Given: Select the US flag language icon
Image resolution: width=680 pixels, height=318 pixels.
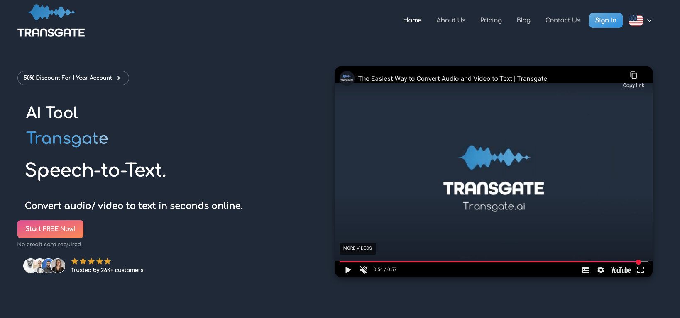Looking at the screenshot, I should (636, 20).
